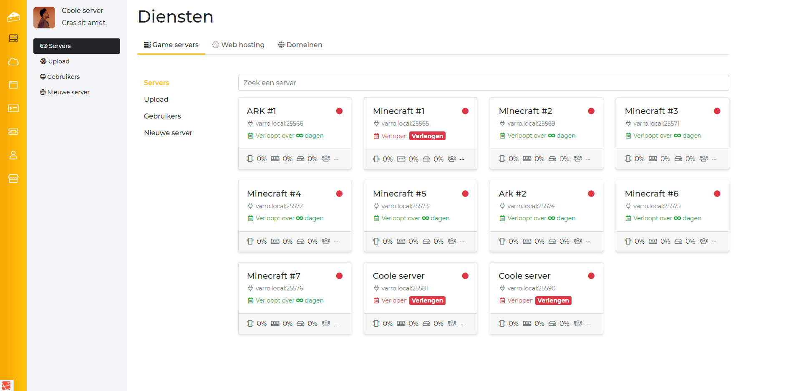The width and height of the screenshot is (801, 391).
Task: Select the Game servers tab
Action: pyautogui.click(x=171, y=45)
